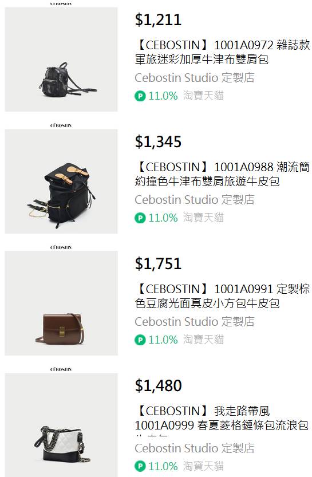Visit Cebostin Studio 定製店 under the first listing
This screenshot has width=312, height=477.
(x=195, y=78)
